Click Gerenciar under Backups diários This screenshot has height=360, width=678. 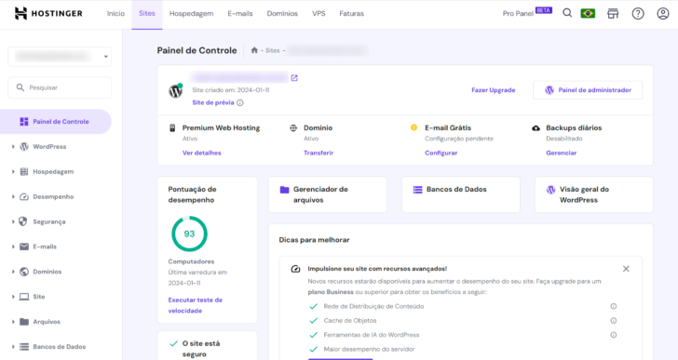[x=562, y=153]
